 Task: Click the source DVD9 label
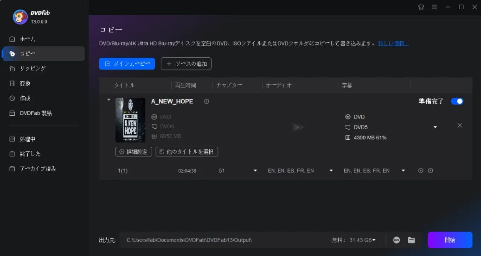point(167,126)
